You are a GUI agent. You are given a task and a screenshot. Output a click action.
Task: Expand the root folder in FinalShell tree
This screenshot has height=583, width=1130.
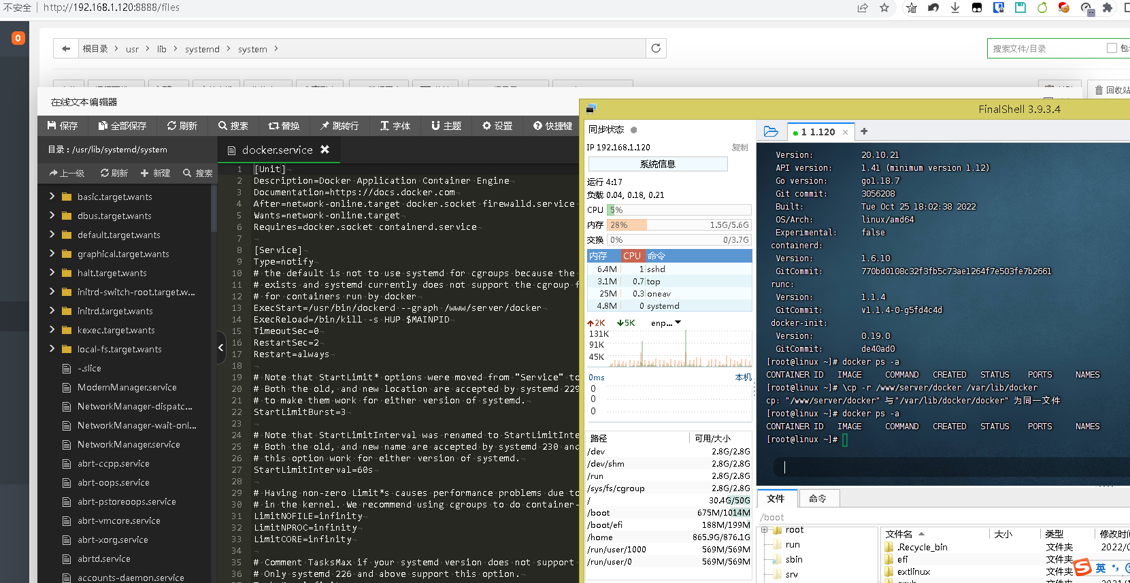tap(764, 530)
